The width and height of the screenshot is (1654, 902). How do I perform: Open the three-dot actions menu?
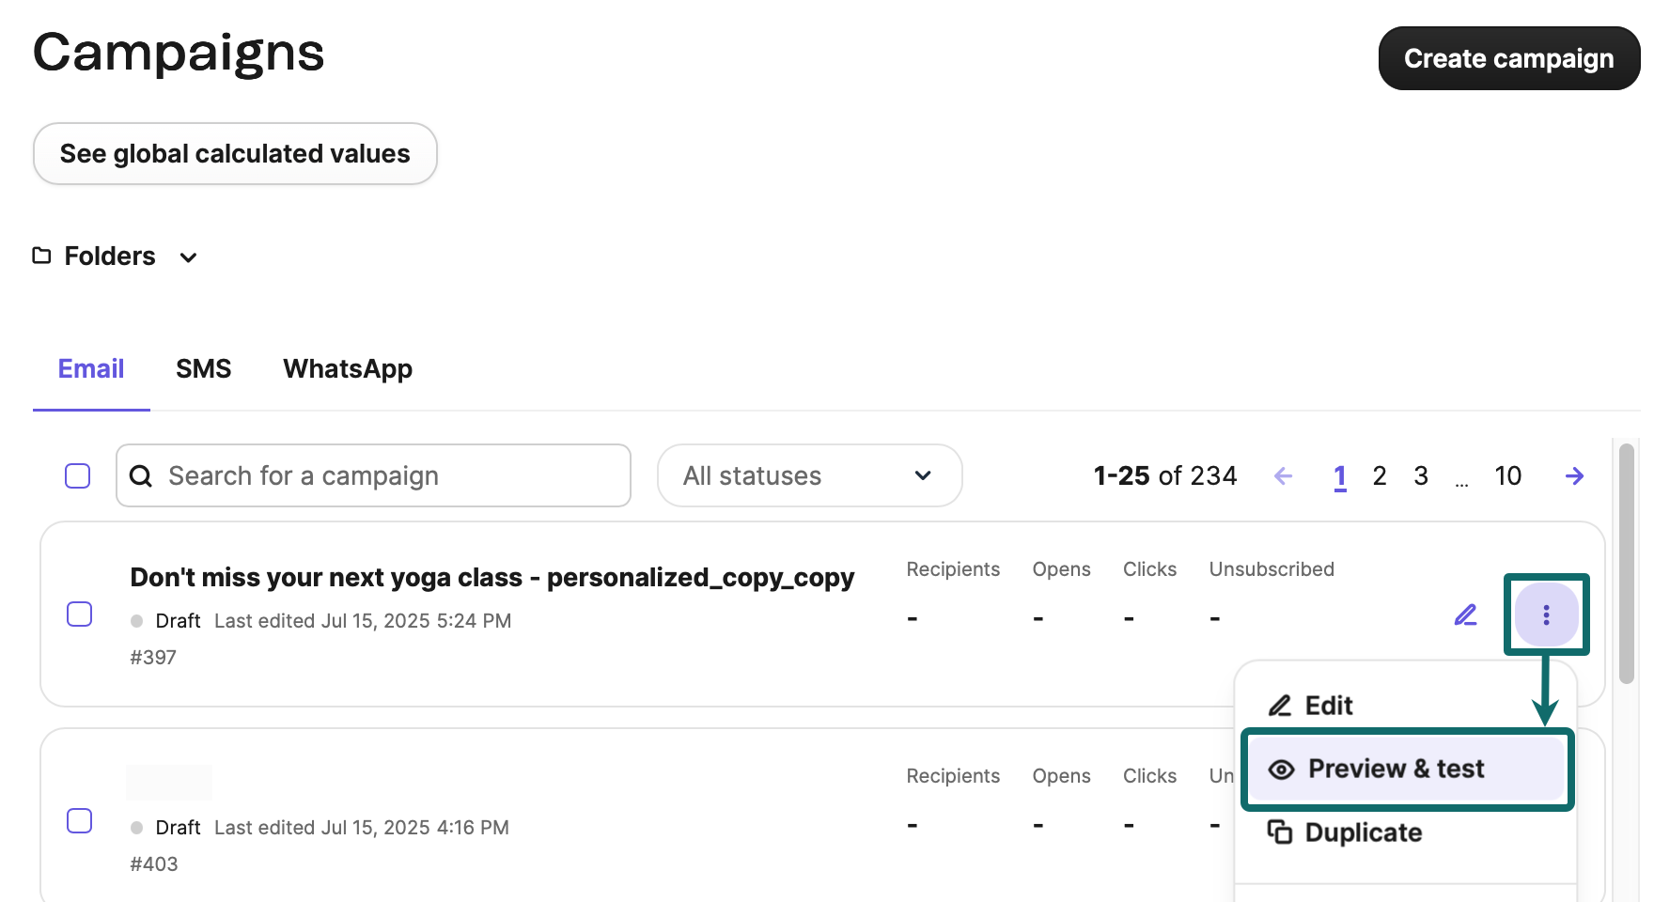click(1547, 615)
